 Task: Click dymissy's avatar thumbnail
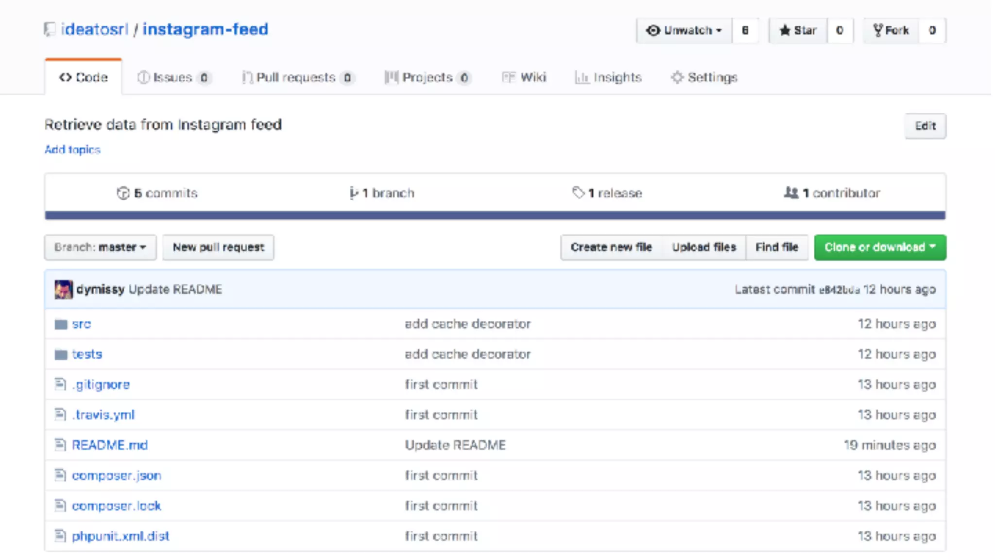(x=64, y=289)
